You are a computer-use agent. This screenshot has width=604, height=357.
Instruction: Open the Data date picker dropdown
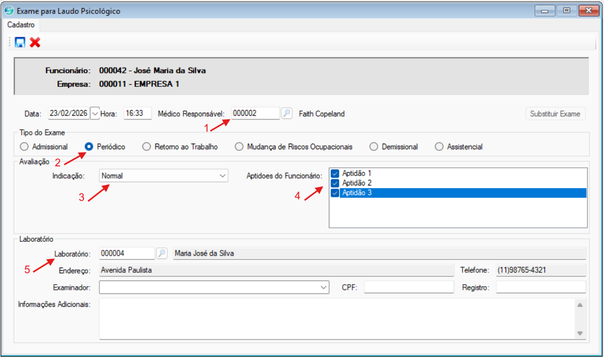click(x=95, y=113)
